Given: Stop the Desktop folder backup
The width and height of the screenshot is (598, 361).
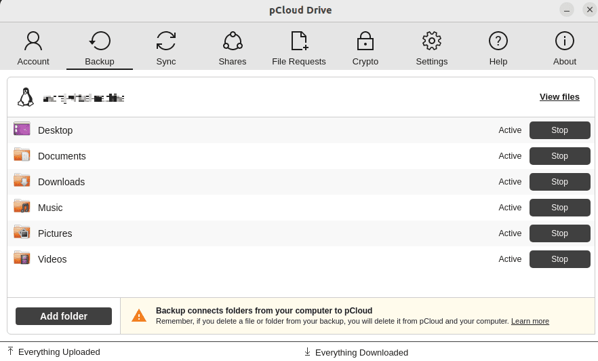Looking at the screenshot, I should (559, 130).
